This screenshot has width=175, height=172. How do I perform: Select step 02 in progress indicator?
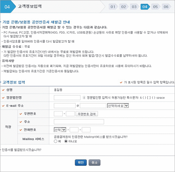pos(124,7)
